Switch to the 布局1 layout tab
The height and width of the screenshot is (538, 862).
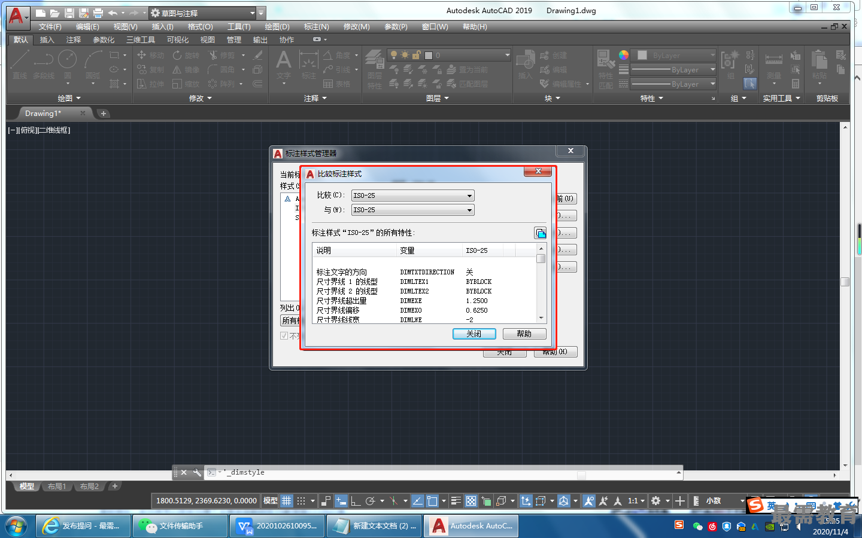click(x=57, y=487)
